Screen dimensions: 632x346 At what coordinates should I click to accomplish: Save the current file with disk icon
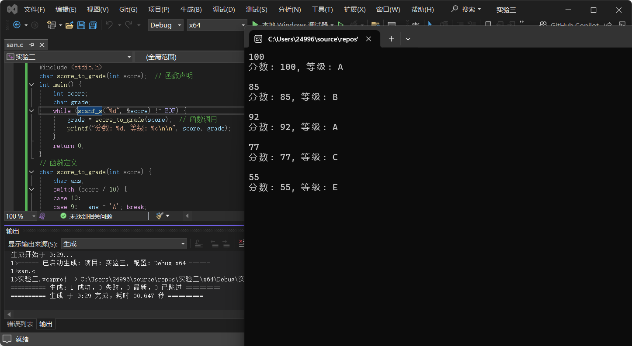pyautogui.click(x=81, y=25)
